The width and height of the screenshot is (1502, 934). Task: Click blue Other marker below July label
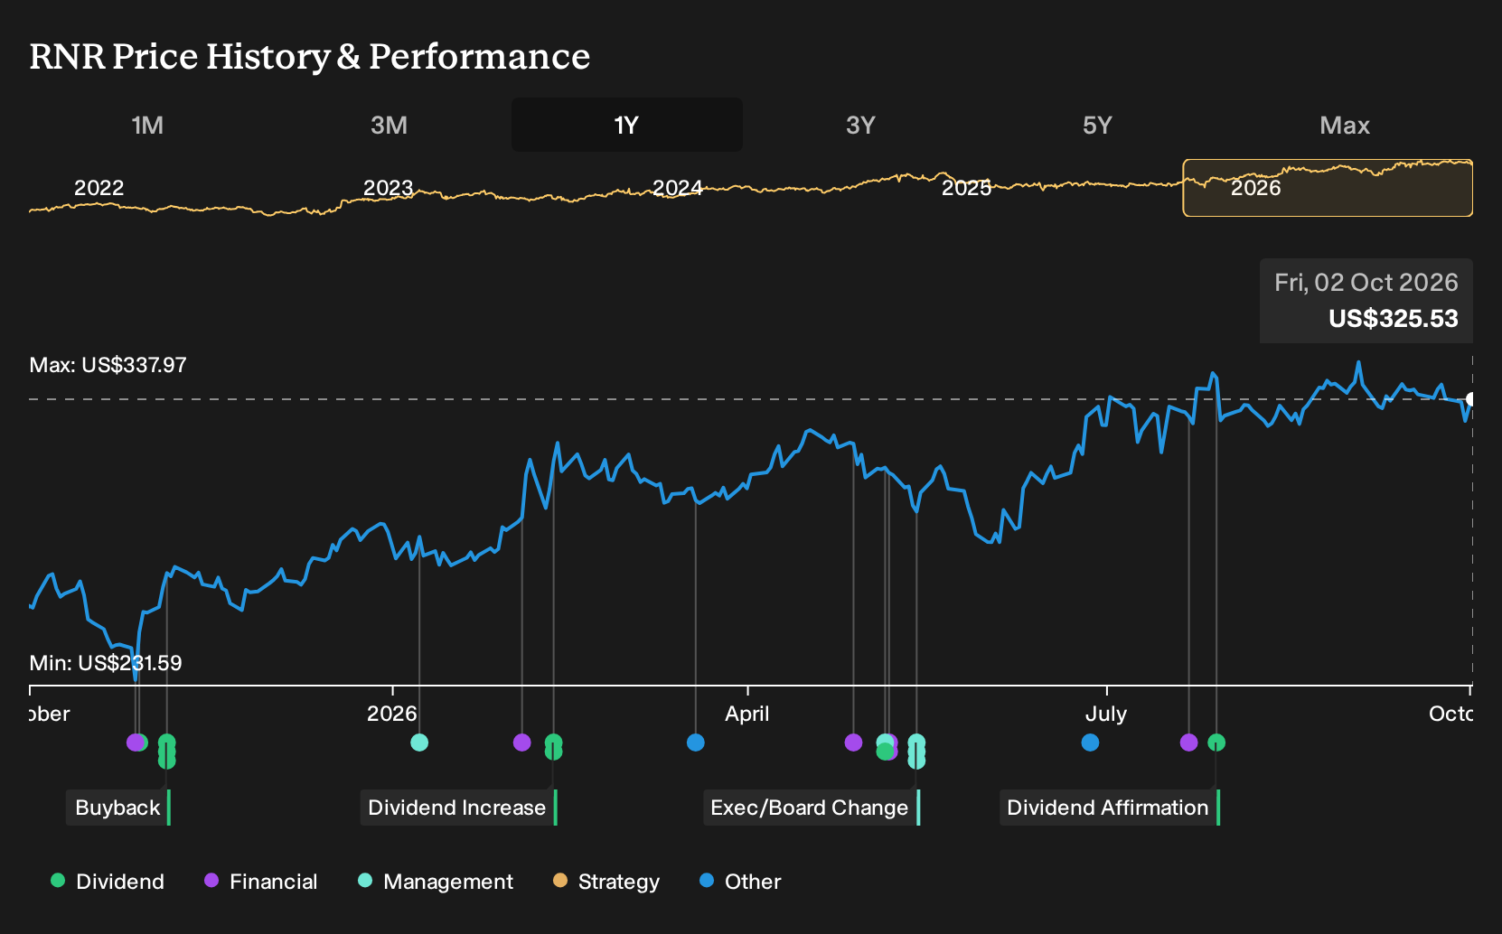click(1091, 743)
